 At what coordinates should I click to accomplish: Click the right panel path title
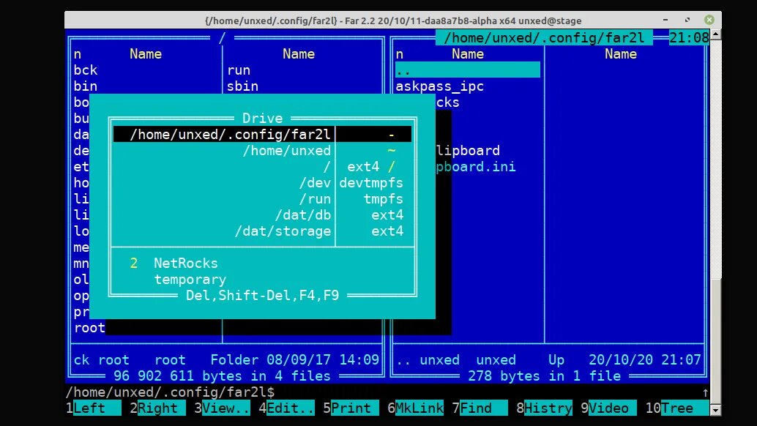(x=544, y=37)
